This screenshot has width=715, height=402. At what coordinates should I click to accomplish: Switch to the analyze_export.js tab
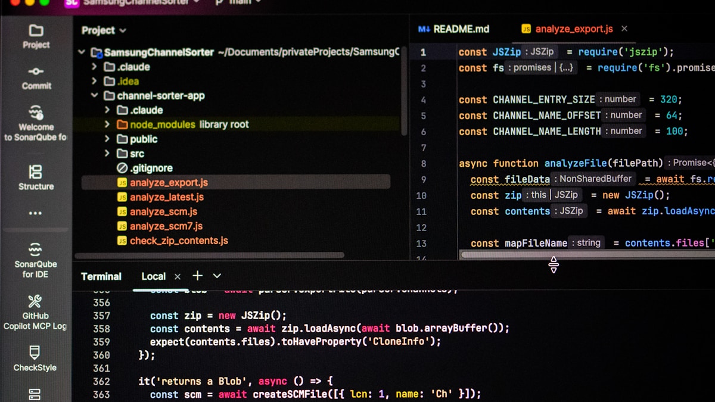tap(575, 29)
